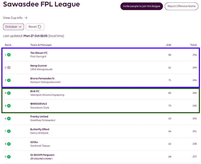Screen dimensions: 201x164
Task: Open Neng Gunner team link
Action: point(39,66)
